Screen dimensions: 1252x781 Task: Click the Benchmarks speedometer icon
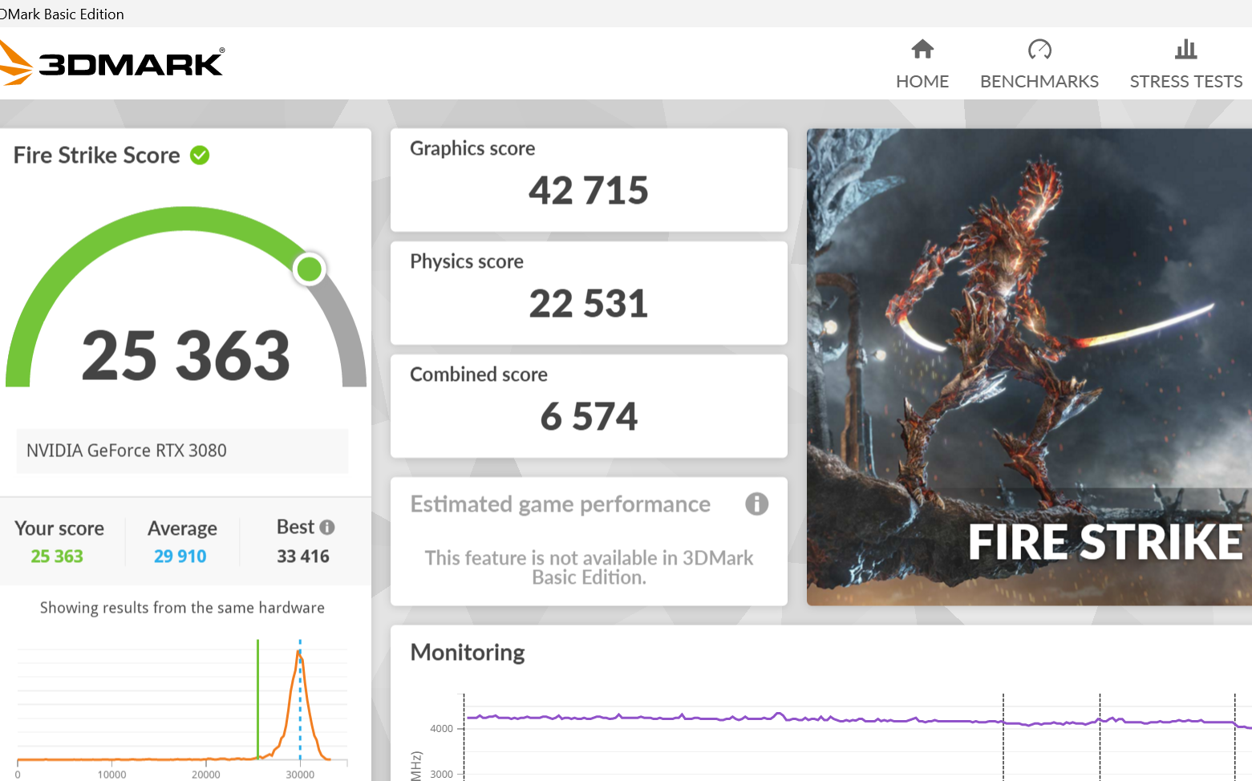pyautogui.click(x=1039, y=50)
